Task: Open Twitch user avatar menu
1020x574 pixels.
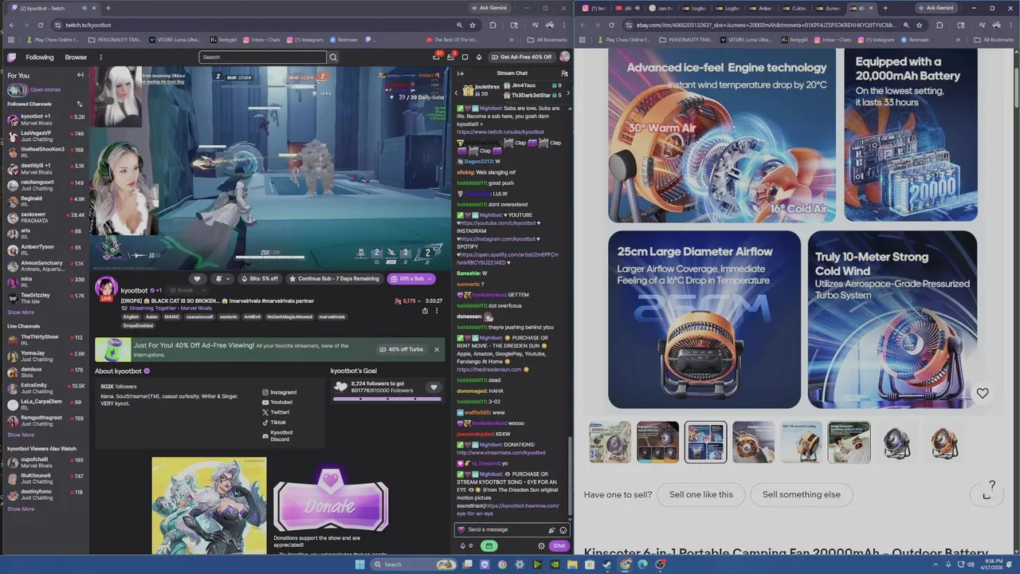Action: (564, 57)
